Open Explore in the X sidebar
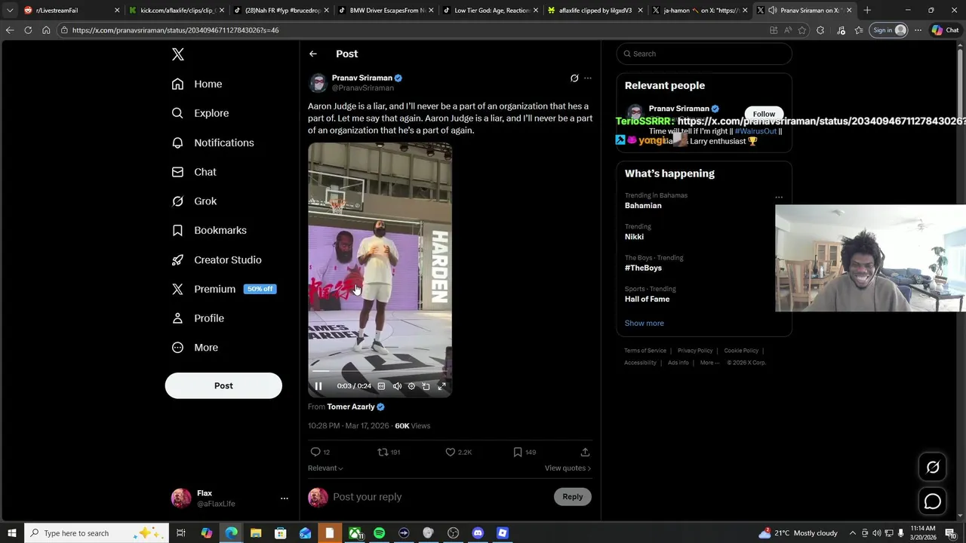This screenshot has height=543, width=966. coord(200,113)
